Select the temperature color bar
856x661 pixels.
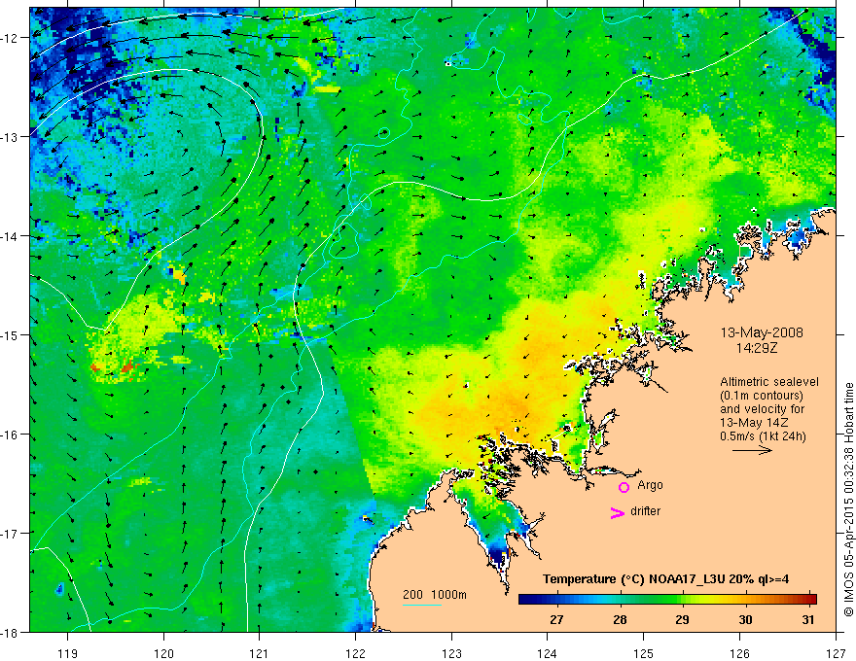click(x=667, y=600)
